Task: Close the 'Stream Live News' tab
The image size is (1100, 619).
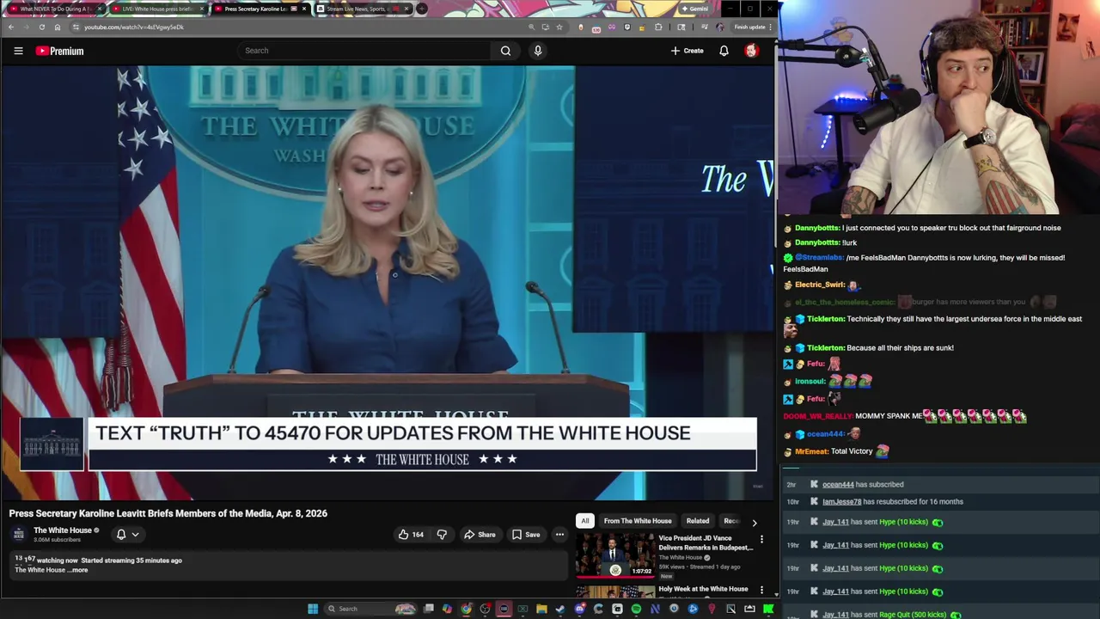Action: pos(406,9)
